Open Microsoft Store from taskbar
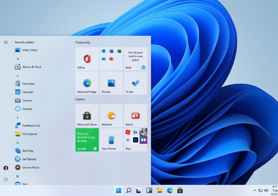This screenshot has height=196, width=278. pos(180,191)
